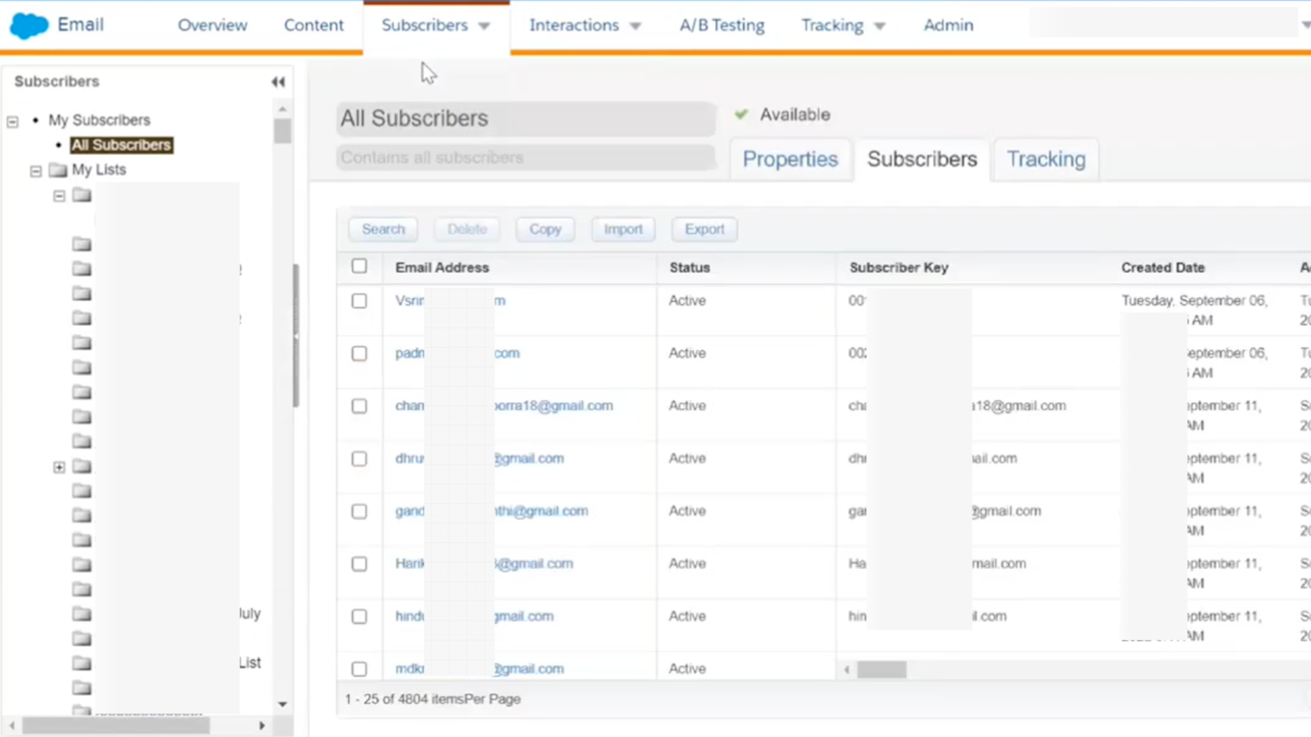1311x737 pixels.
Task: Click the tree horizontal scrollbar thumb
Action: (116, 725)
